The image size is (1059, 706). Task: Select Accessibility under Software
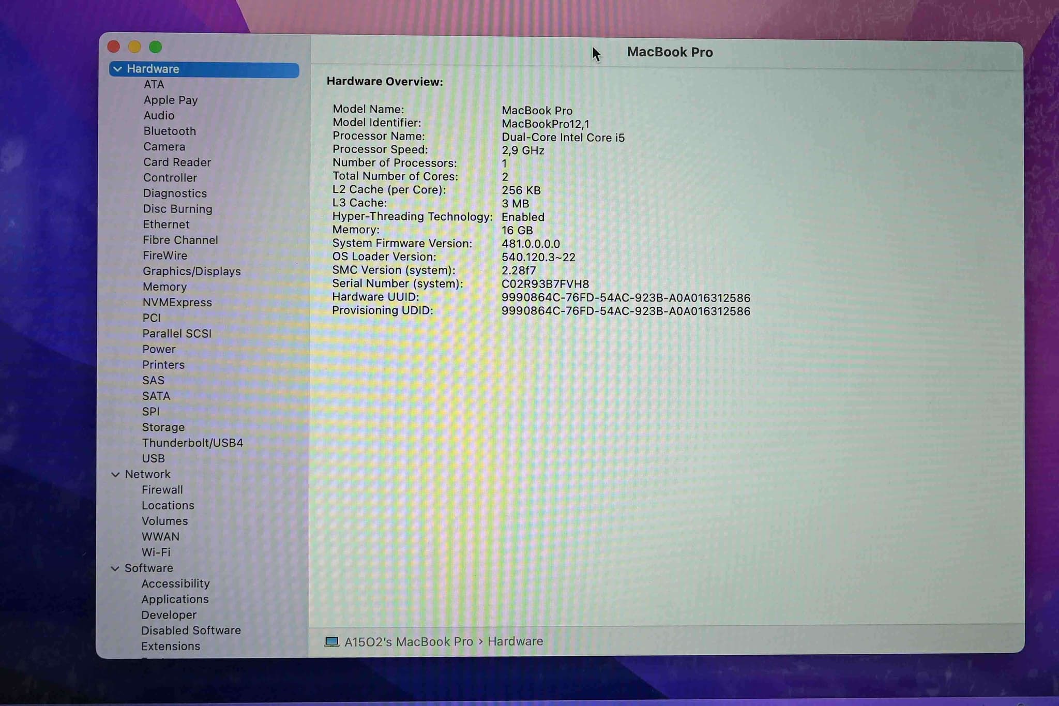pos(176,584)
